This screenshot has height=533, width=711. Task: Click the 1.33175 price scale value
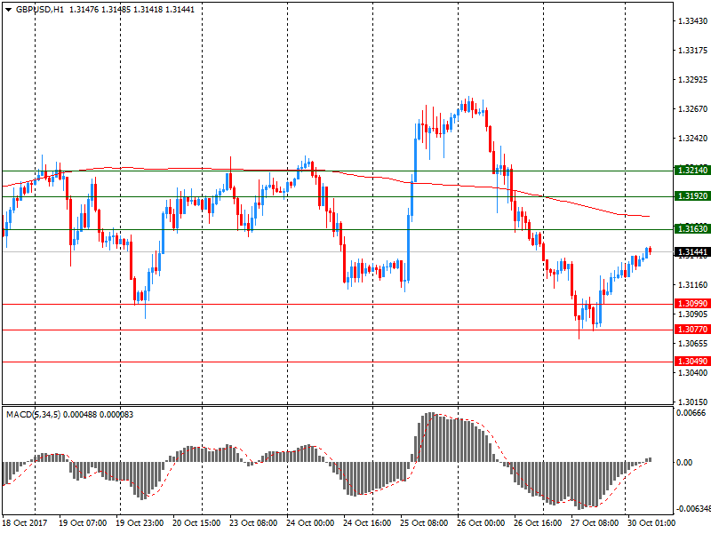click(x=692, y=51)
